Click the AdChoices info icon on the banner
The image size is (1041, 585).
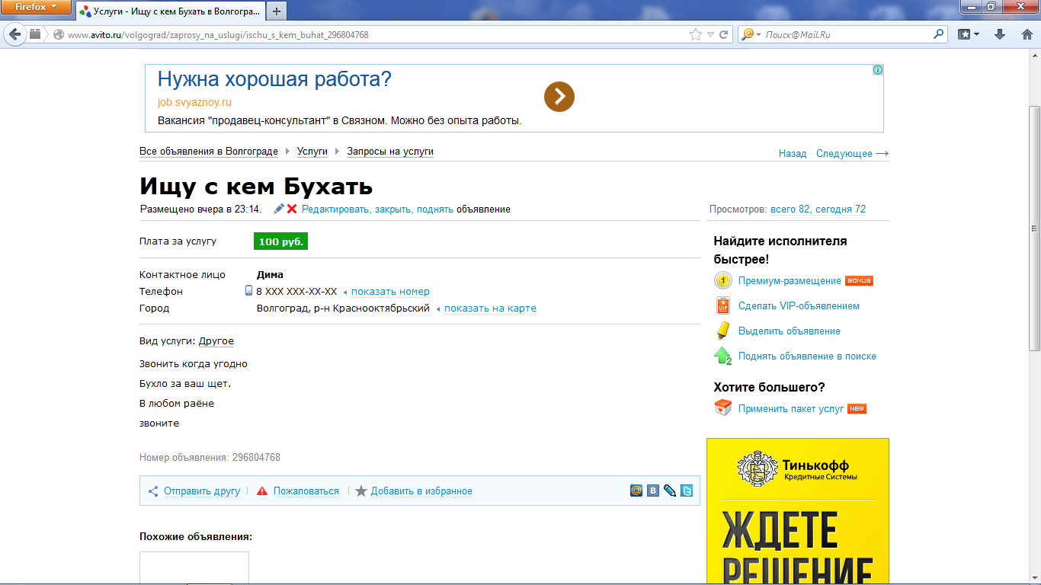pos(878,69)
